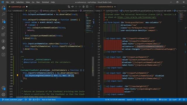This screenshot has height=105, width=187.
Task: Open the define() callback breadcrumb
Action: coord(48,11)
